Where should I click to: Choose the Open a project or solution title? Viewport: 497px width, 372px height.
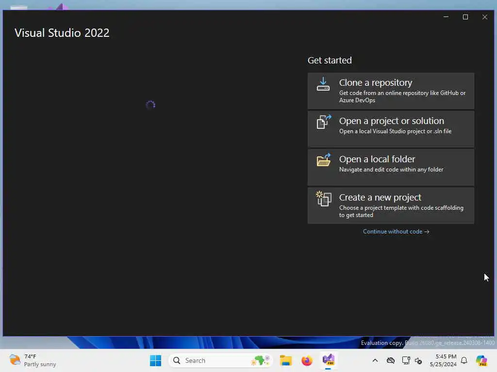[x=392, y=121]
